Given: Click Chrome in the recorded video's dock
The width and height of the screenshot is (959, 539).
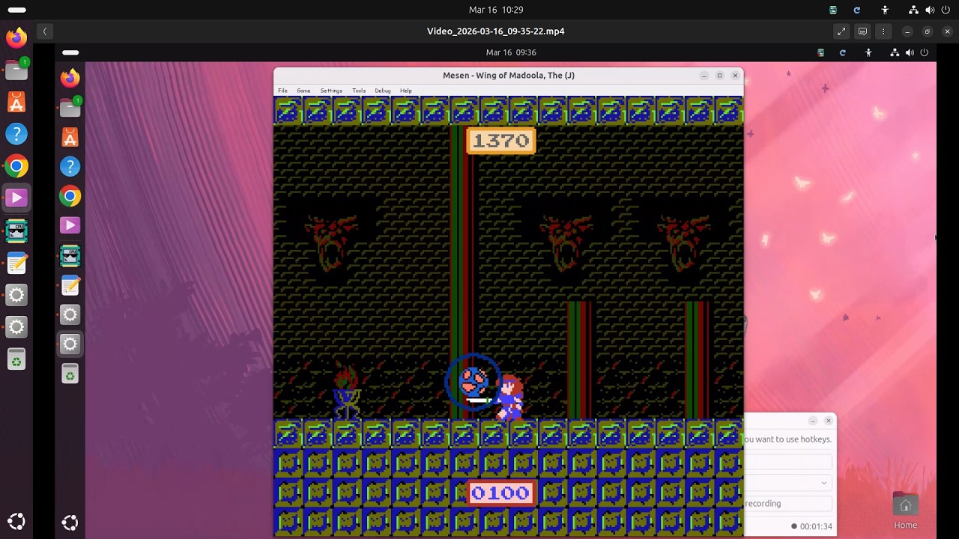Looking at the screenshot, I should pyautogui.click(x=70, y=196).
